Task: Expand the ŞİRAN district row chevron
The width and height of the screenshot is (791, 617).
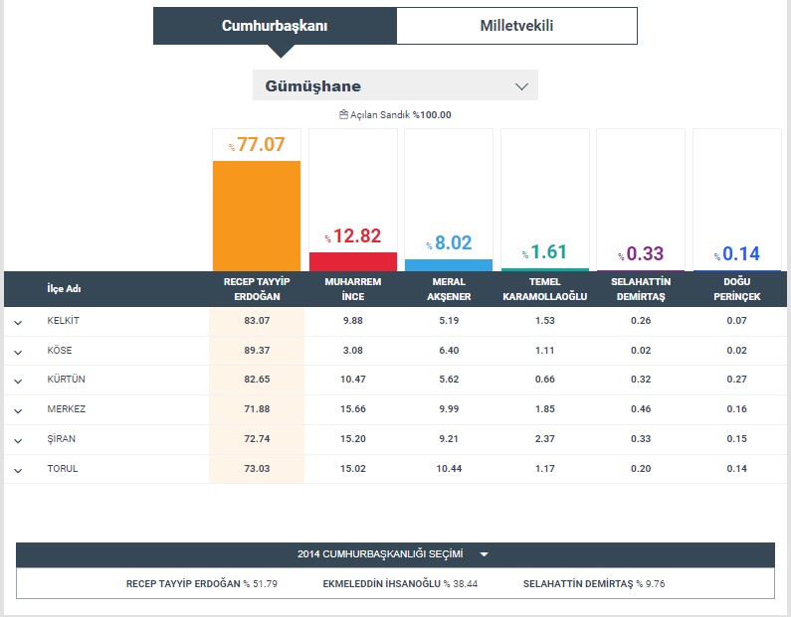Action: pyautogui.click(x=18, y=440)
